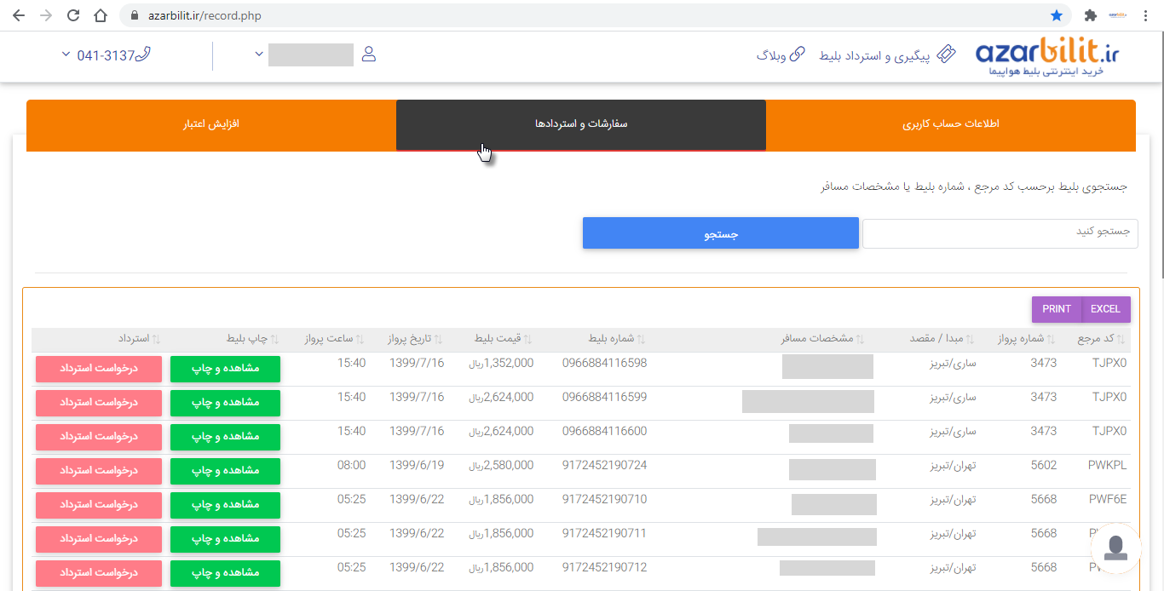Sort the table by کد مرجع column
The height and width of the screenshot is (591, 1164).
pyautogui.click(x=1101, y=339)
